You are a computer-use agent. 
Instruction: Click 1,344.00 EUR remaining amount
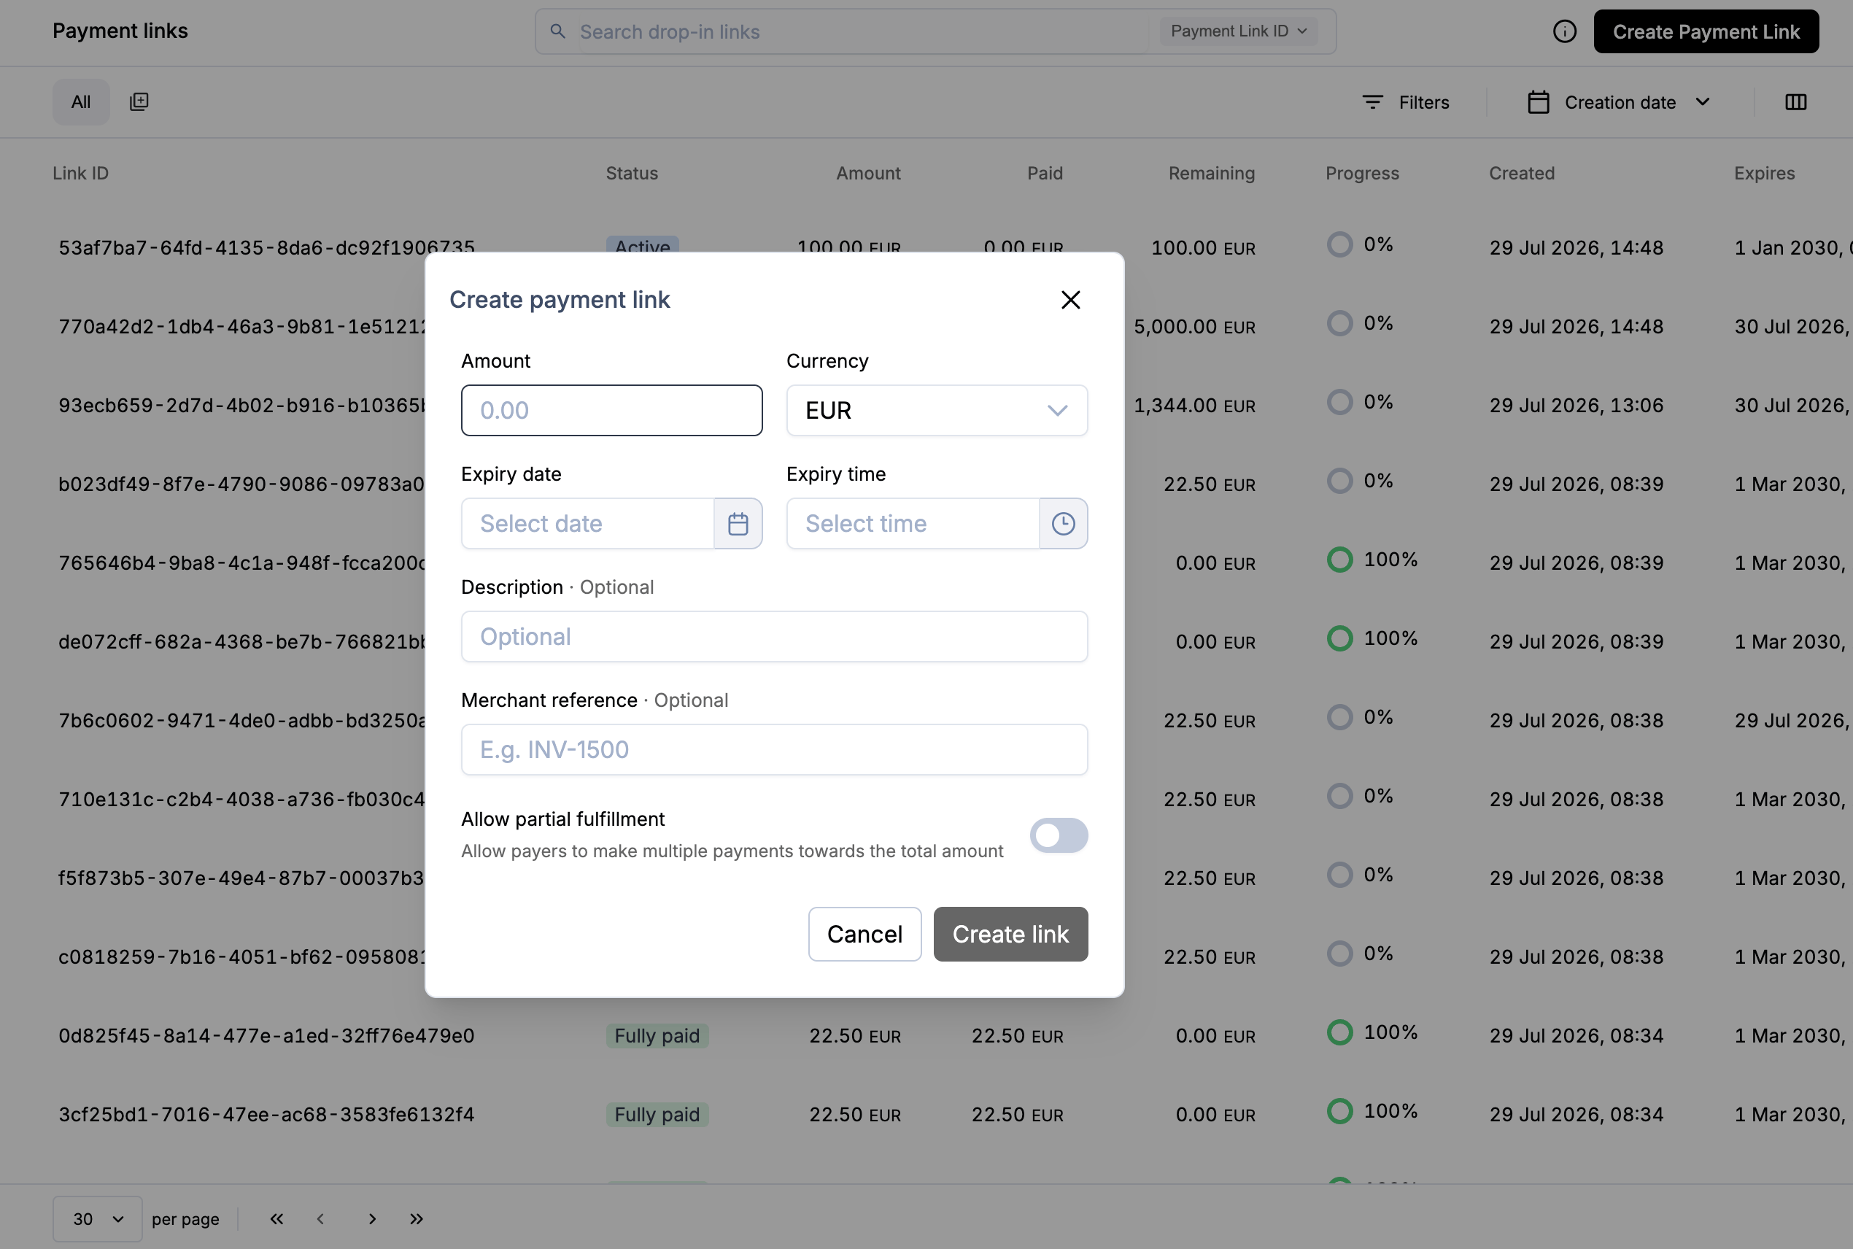[1194, 406]
